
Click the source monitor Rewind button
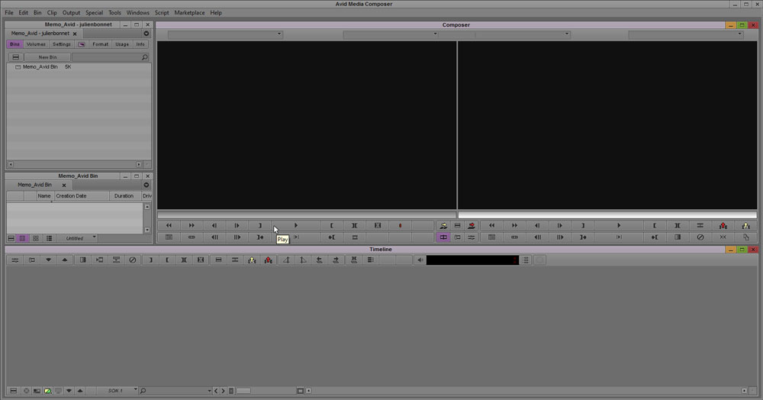[x=169, y=226]
